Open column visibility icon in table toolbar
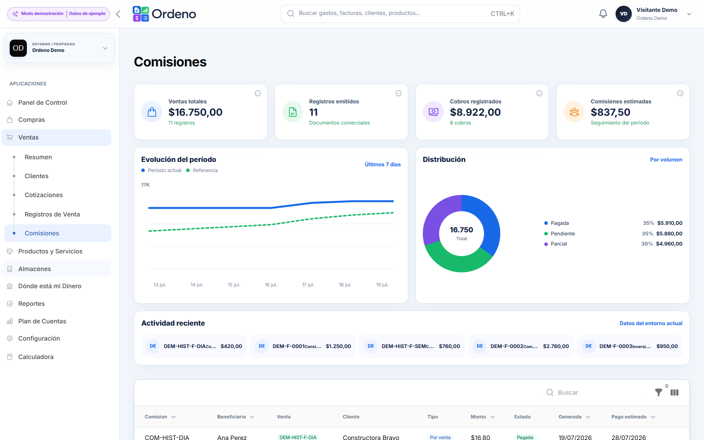704x440 pixels. click(675, 392)
